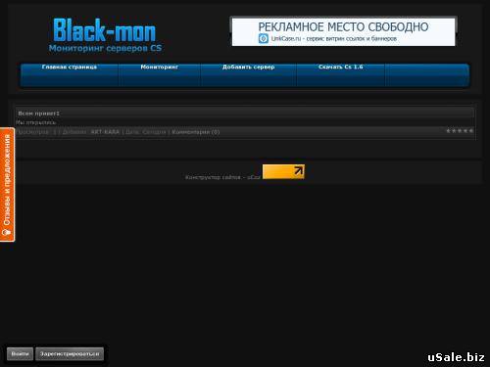Click the 'Просмотров: 1' counter text
Viewport: 490px width, 367px height.
[x=37, y=132]
